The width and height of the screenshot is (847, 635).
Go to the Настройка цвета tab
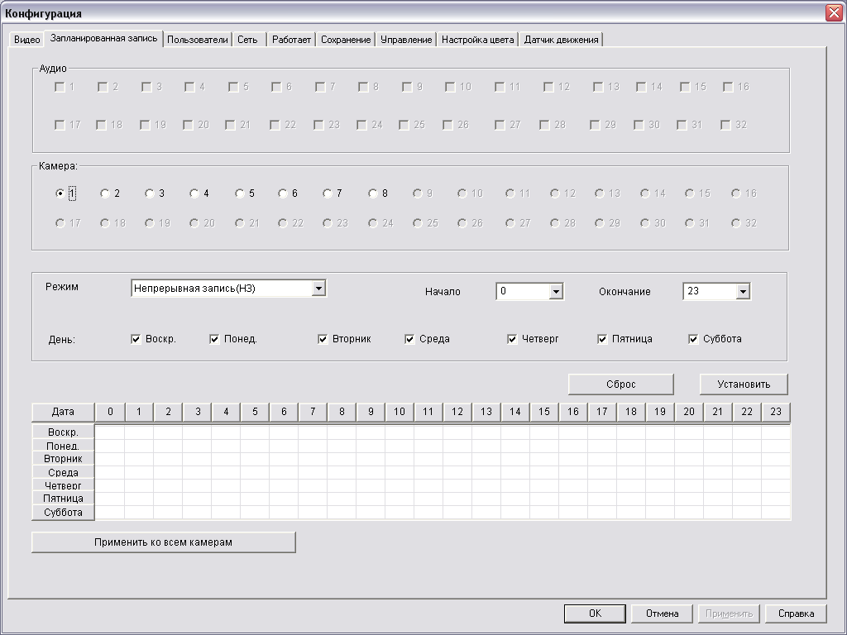477,40
